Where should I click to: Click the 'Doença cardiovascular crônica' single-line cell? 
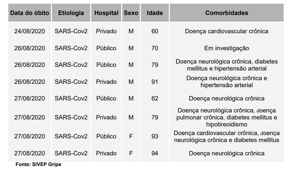[226, 31]
